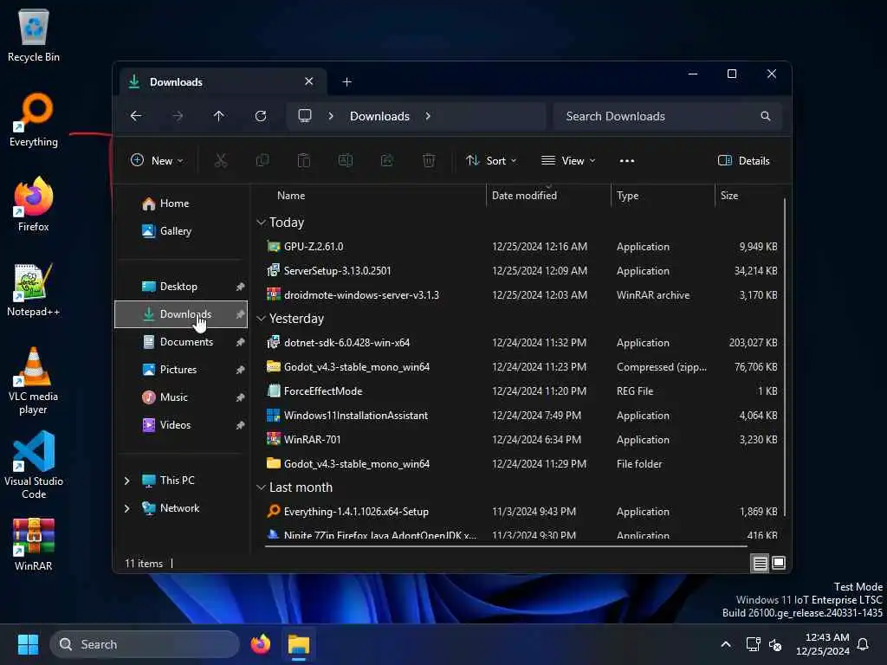
Task: Open Everything desktop shortcut
Action: click(x=34, y=119)
